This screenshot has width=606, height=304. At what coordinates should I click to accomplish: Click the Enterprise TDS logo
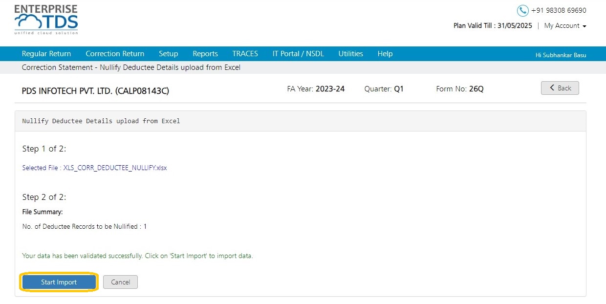point(46,20)
